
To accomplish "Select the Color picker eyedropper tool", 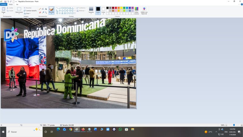I will pyautogui.click(x=43, y=12).
